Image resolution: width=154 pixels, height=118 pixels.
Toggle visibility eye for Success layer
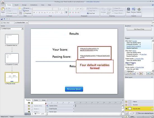(126, 105)
